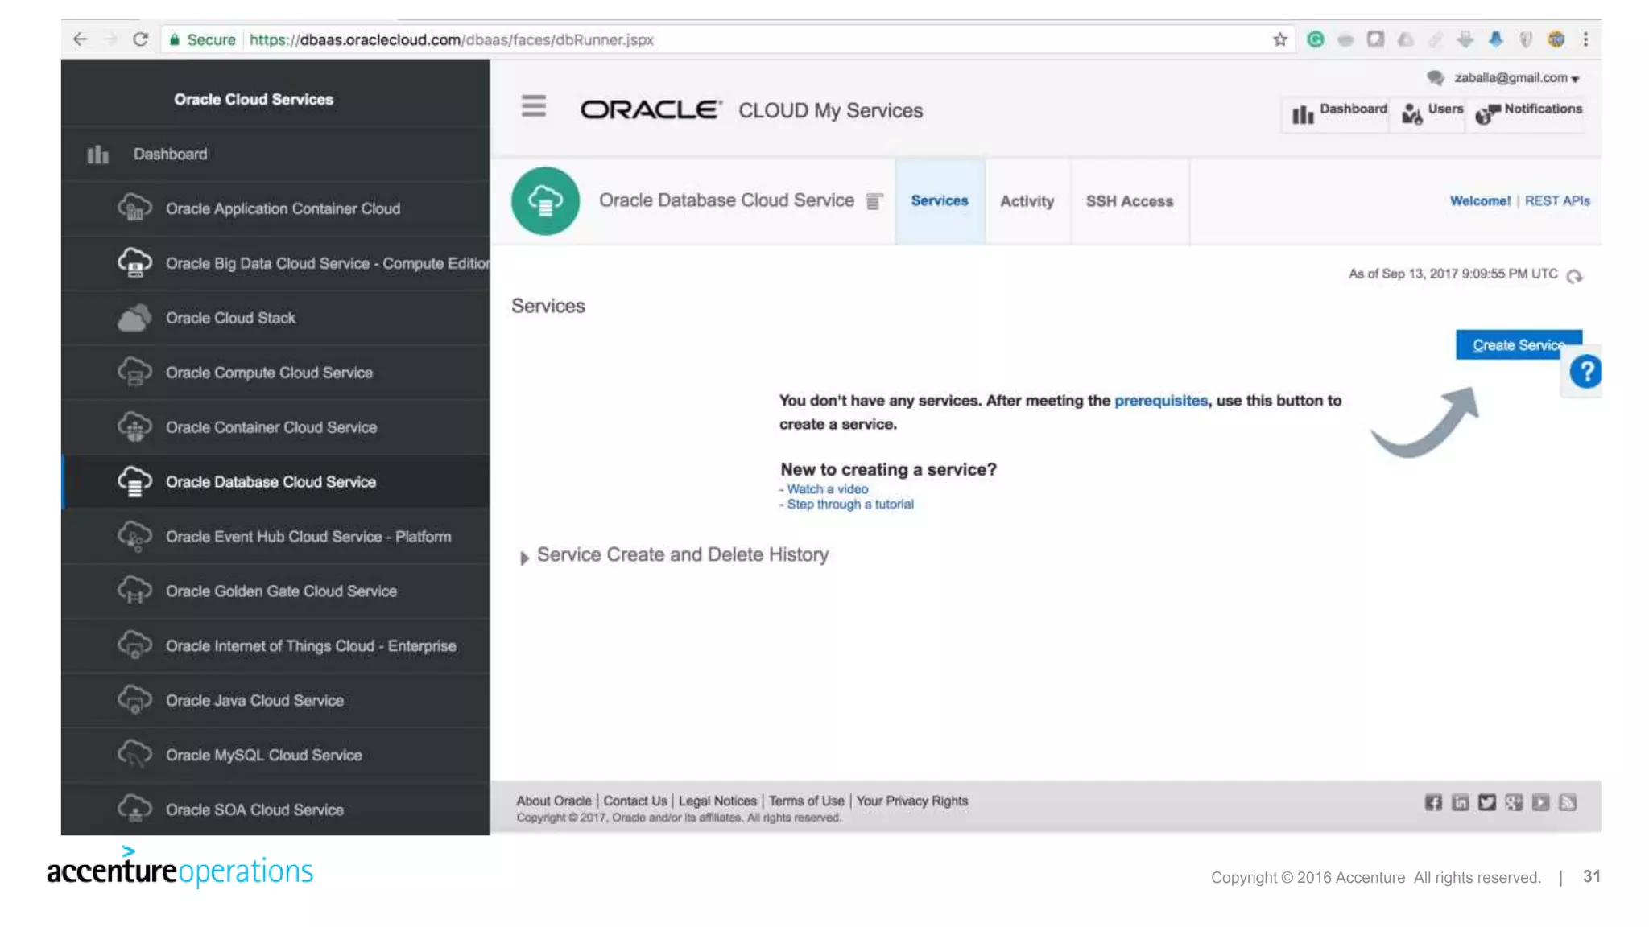This screenshot has width=1649, height=927.
Task: Click the Facebook icon in the footer
Action: coord(1433,802)
